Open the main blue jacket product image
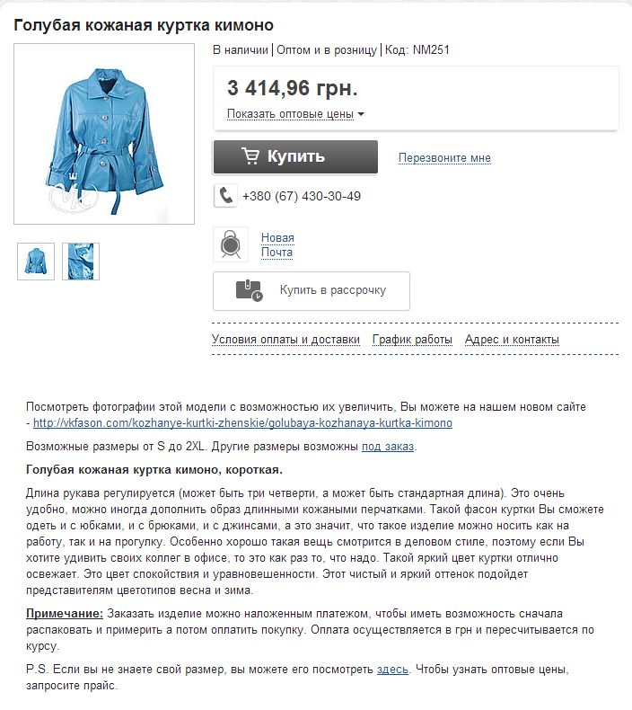Viewport: 632px width, 710px height. (x=104, y=134)
